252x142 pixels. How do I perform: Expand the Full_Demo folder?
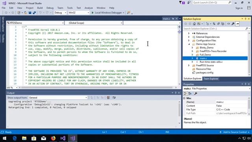point(193,55)
